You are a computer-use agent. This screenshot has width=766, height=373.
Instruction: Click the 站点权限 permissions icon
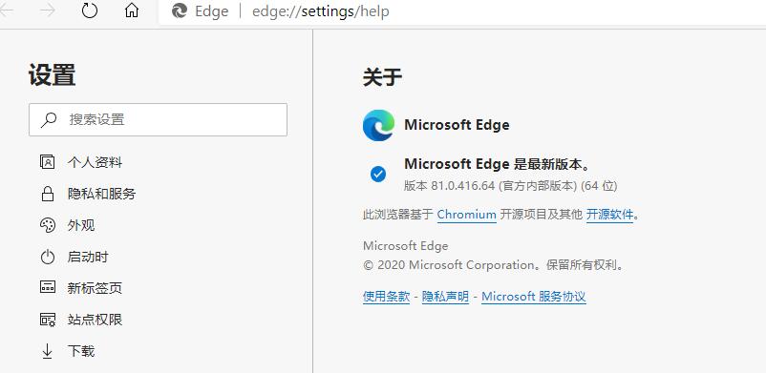pos(48,320)
